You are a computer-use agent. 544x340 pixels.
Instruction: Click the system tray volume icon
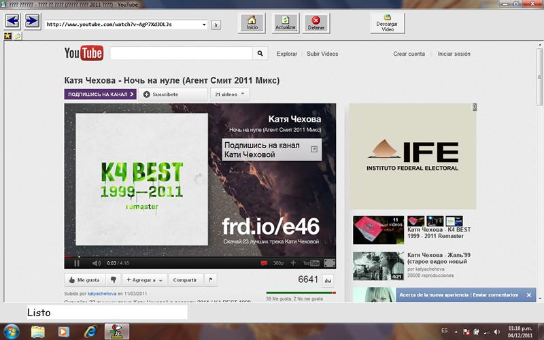[x=497, y=332]
